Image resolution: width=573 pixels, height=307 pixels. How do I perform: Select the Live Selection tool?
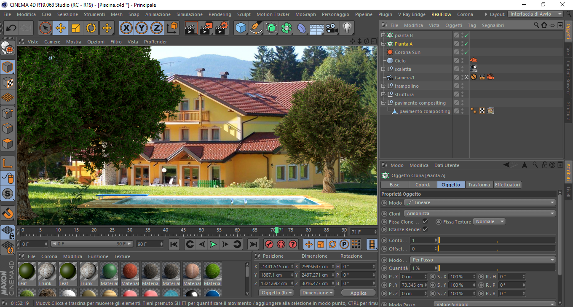click(46, 28)
